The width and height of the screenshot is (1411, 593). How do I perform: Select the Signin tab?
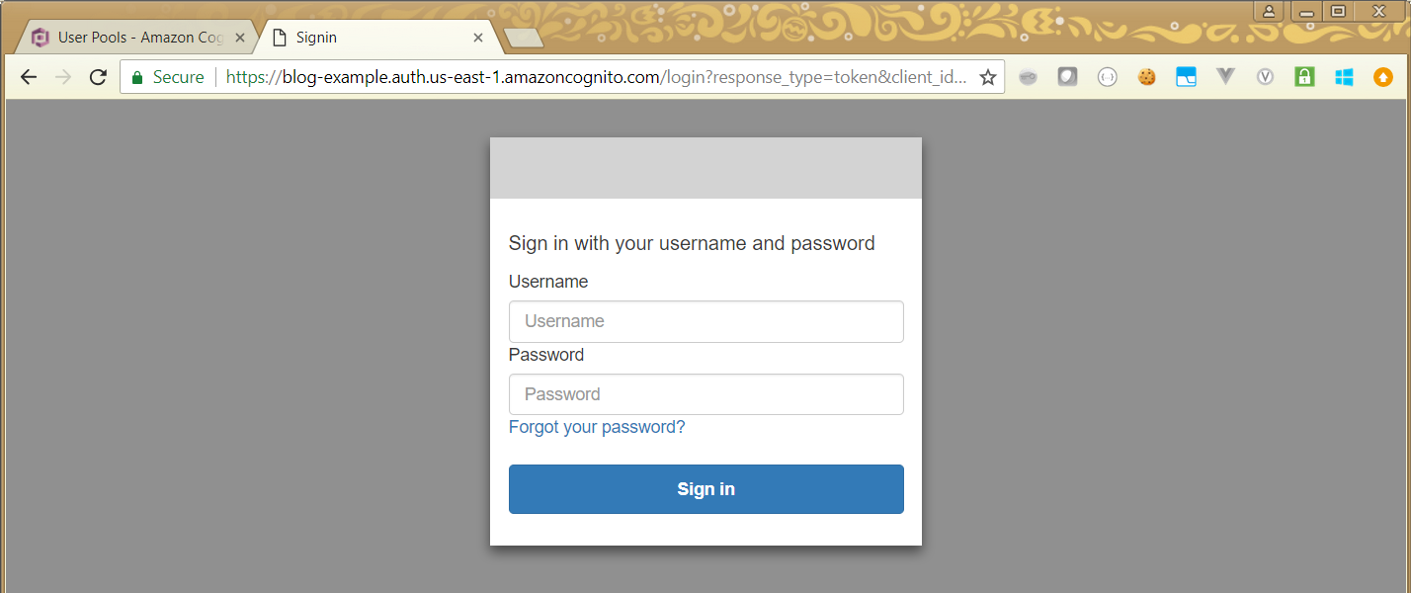point(366,38)
